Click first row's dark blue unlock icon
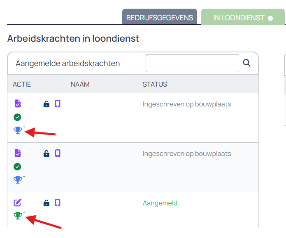The image size is (286, 238). click(47, 104)
